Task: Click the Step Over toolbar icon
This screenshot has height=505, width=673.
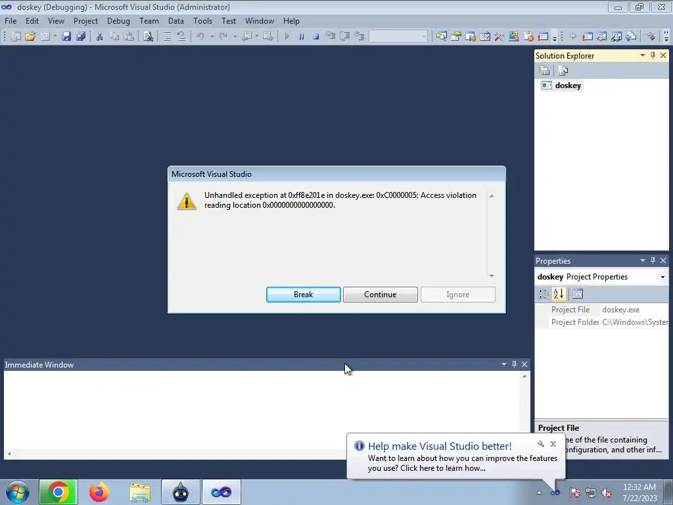Action: coord(344,37)
